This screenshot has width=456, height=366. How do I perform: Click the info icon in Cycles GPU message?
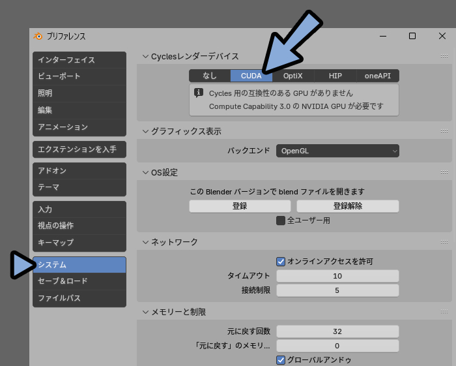click(199, 93)
